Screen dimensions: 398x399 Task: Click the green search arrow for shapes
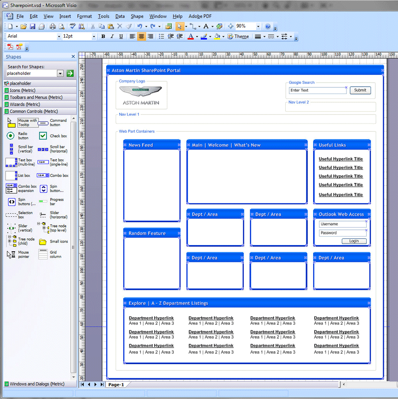click(x=70, y=73)
